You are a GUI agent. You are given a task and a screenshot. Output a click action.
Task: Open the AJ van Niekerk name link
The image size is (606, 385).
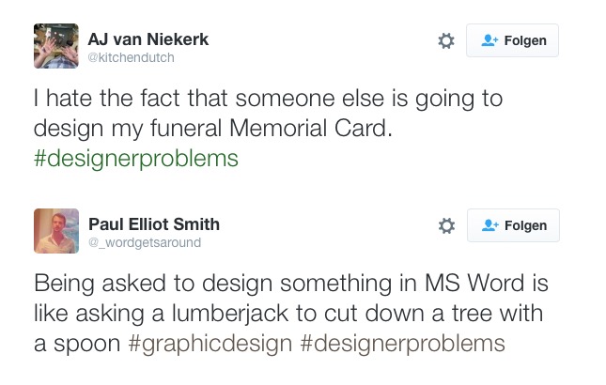click(x=148, y=39)
